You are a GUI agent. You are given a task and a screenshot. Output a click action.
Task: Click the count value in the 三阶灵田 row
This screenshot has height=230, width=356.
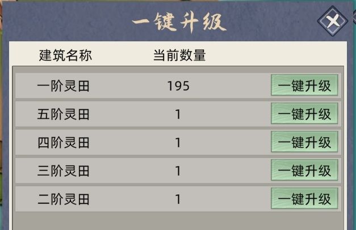pyautogui.click(x=178, y=171)
